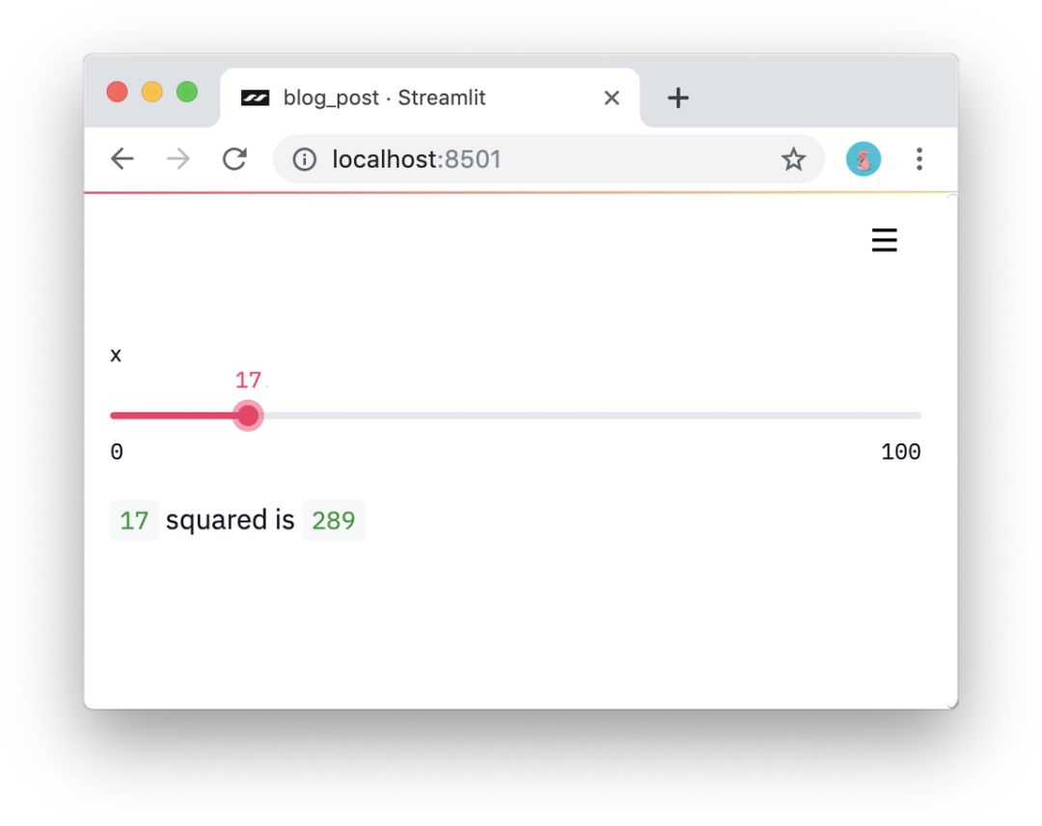
Task: Click the browser forward arrow
Action: coord(178,159)
